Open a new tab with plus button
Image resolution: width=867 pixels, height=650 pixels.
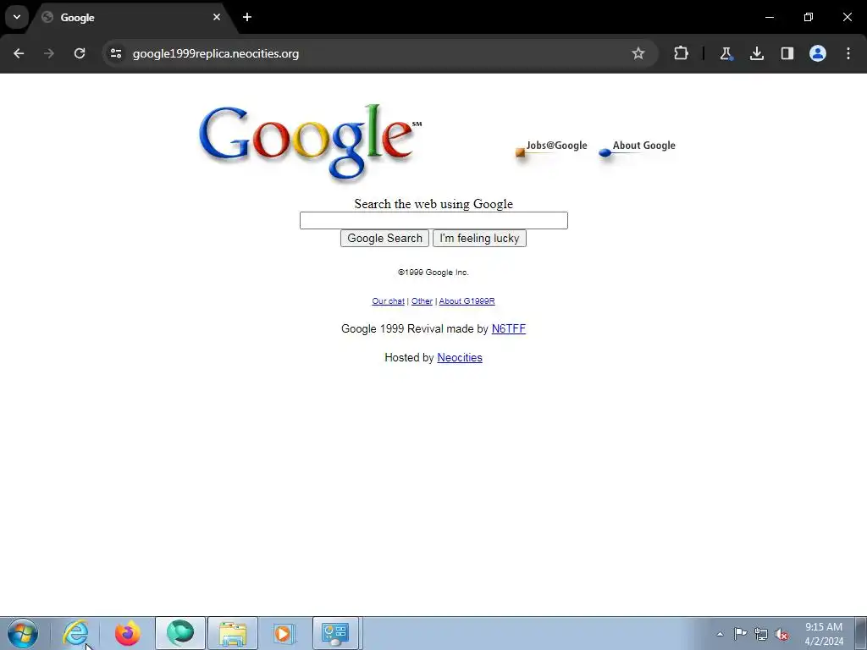coord(247,17)
